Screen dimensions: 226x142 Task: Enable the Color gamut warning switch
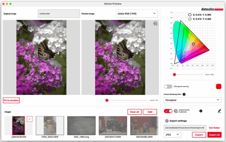tap(168, 86)
